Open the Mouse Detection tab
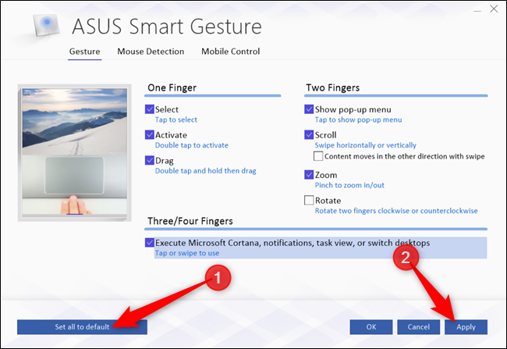Viewport: 507px width, 349px height. point(151,52)
